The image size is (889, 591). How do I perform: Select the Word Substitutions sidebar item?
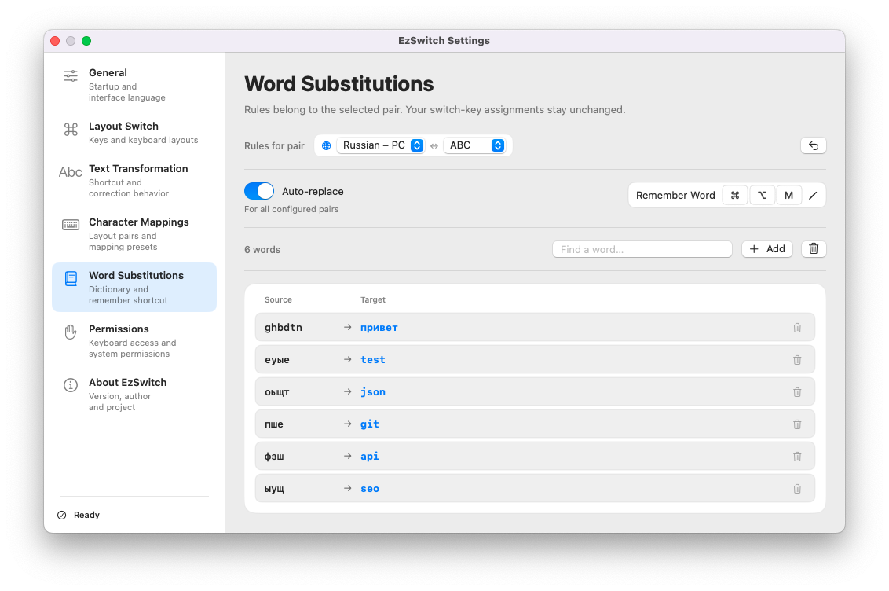[134, 287]
